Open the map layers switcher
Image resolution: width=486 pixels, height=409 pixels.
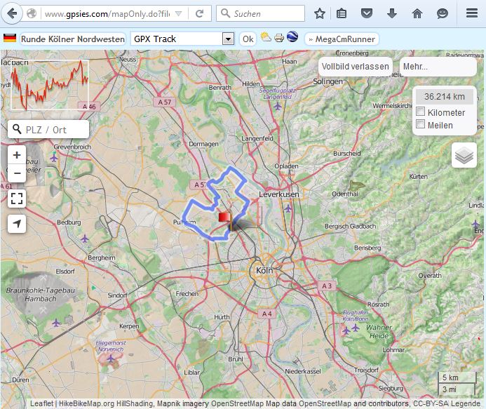pyautogui.click(x=464, y=155)
